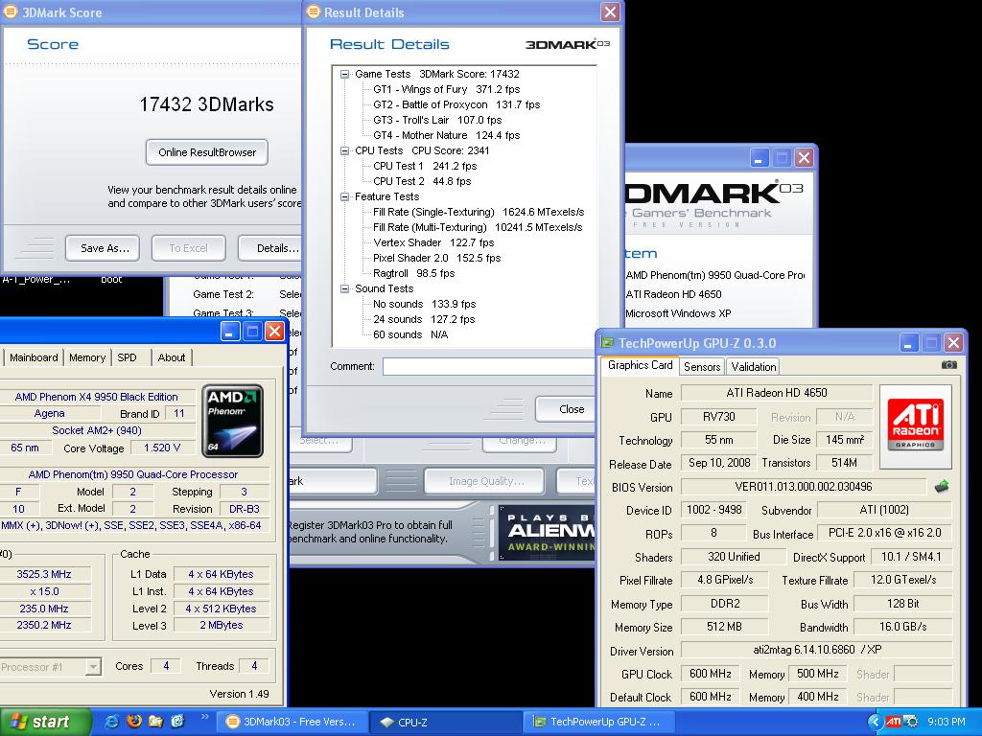The image size is (982, 736).
Task: Open Internet Explorer from quick launch
Action: point(112,722)
